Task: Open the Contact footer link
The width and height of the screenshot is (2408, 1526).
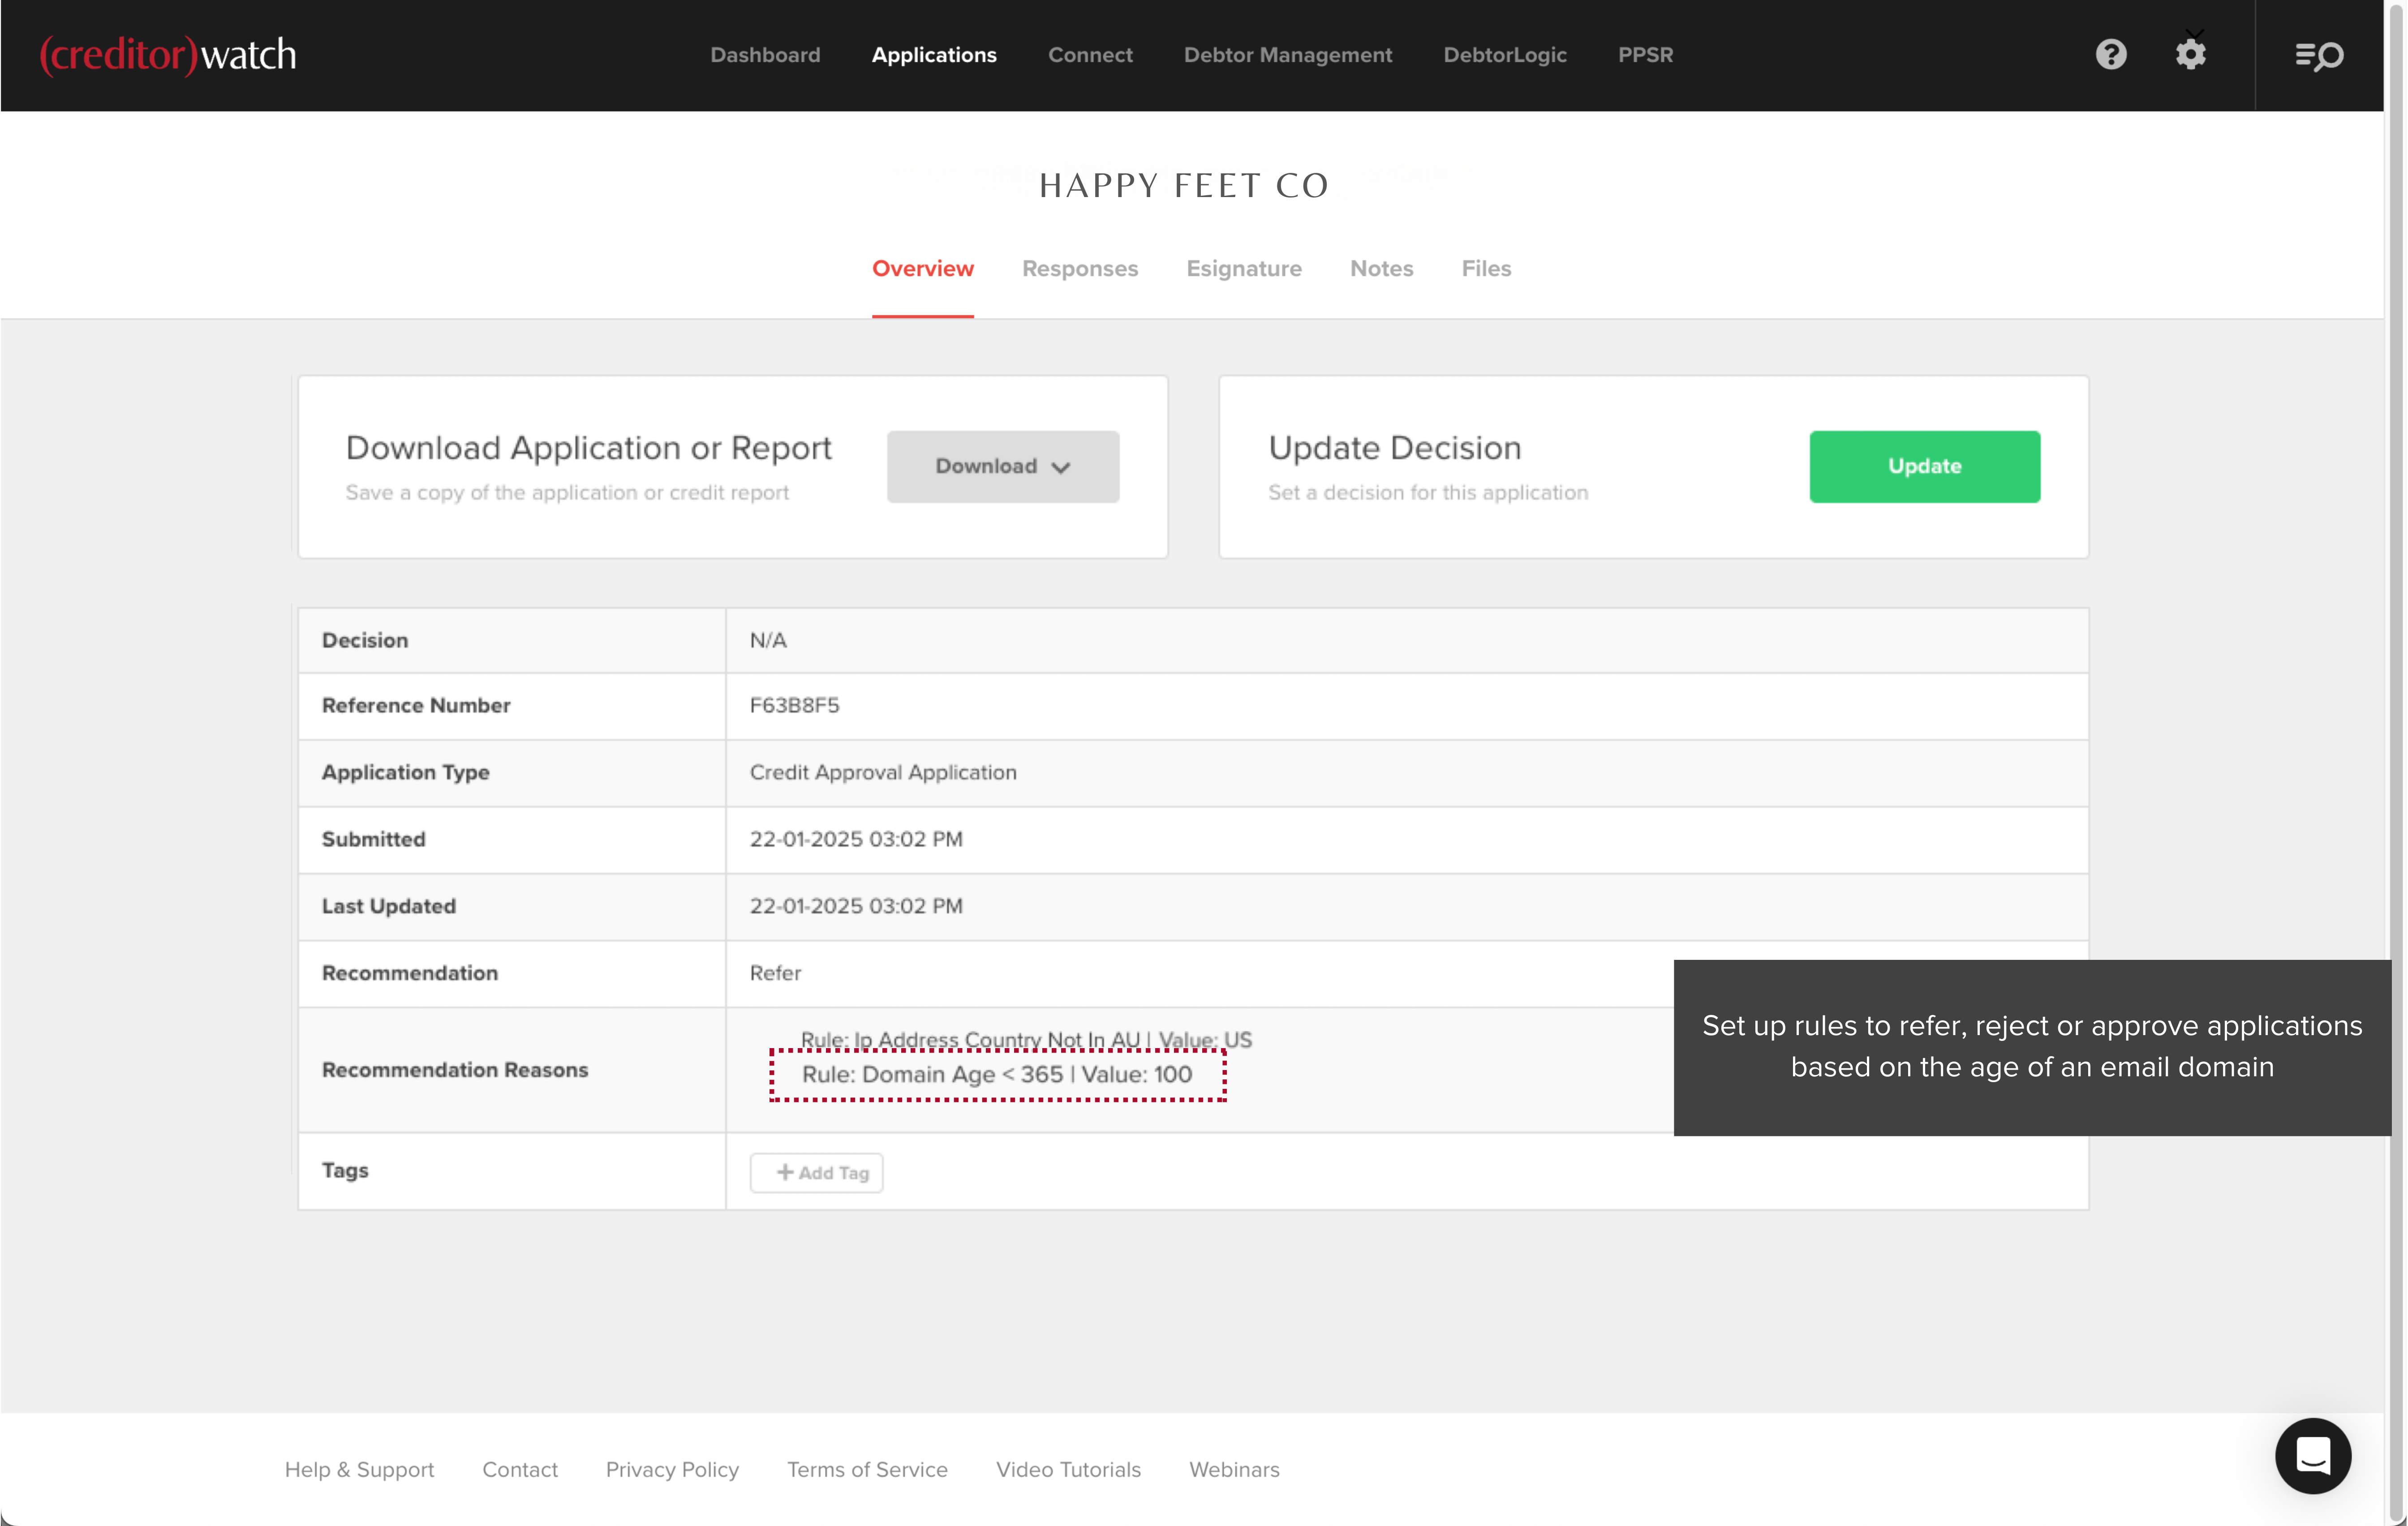Action: [x=520, y=1469]
